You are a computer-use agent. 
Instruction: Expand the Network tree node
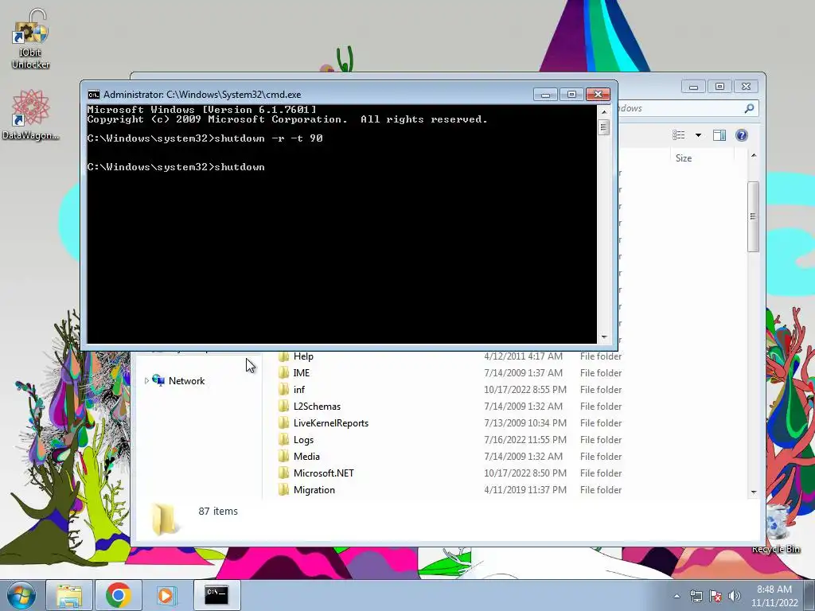pyautogui.click(x=146, y=381)
